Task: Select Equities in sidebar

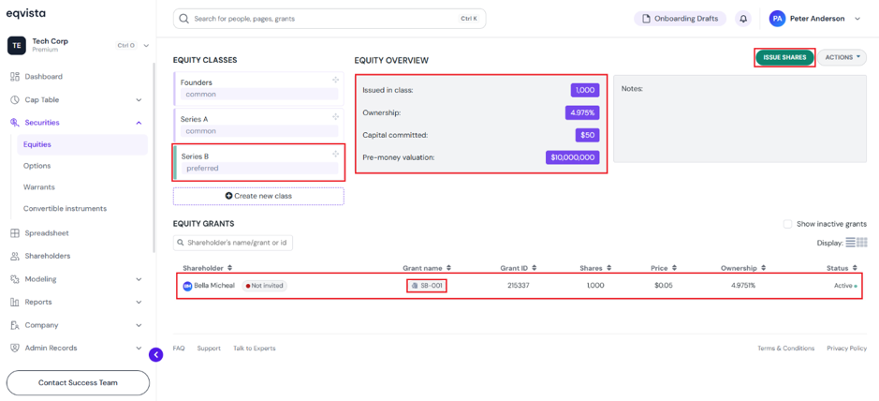Action: [x=82, y=144]
